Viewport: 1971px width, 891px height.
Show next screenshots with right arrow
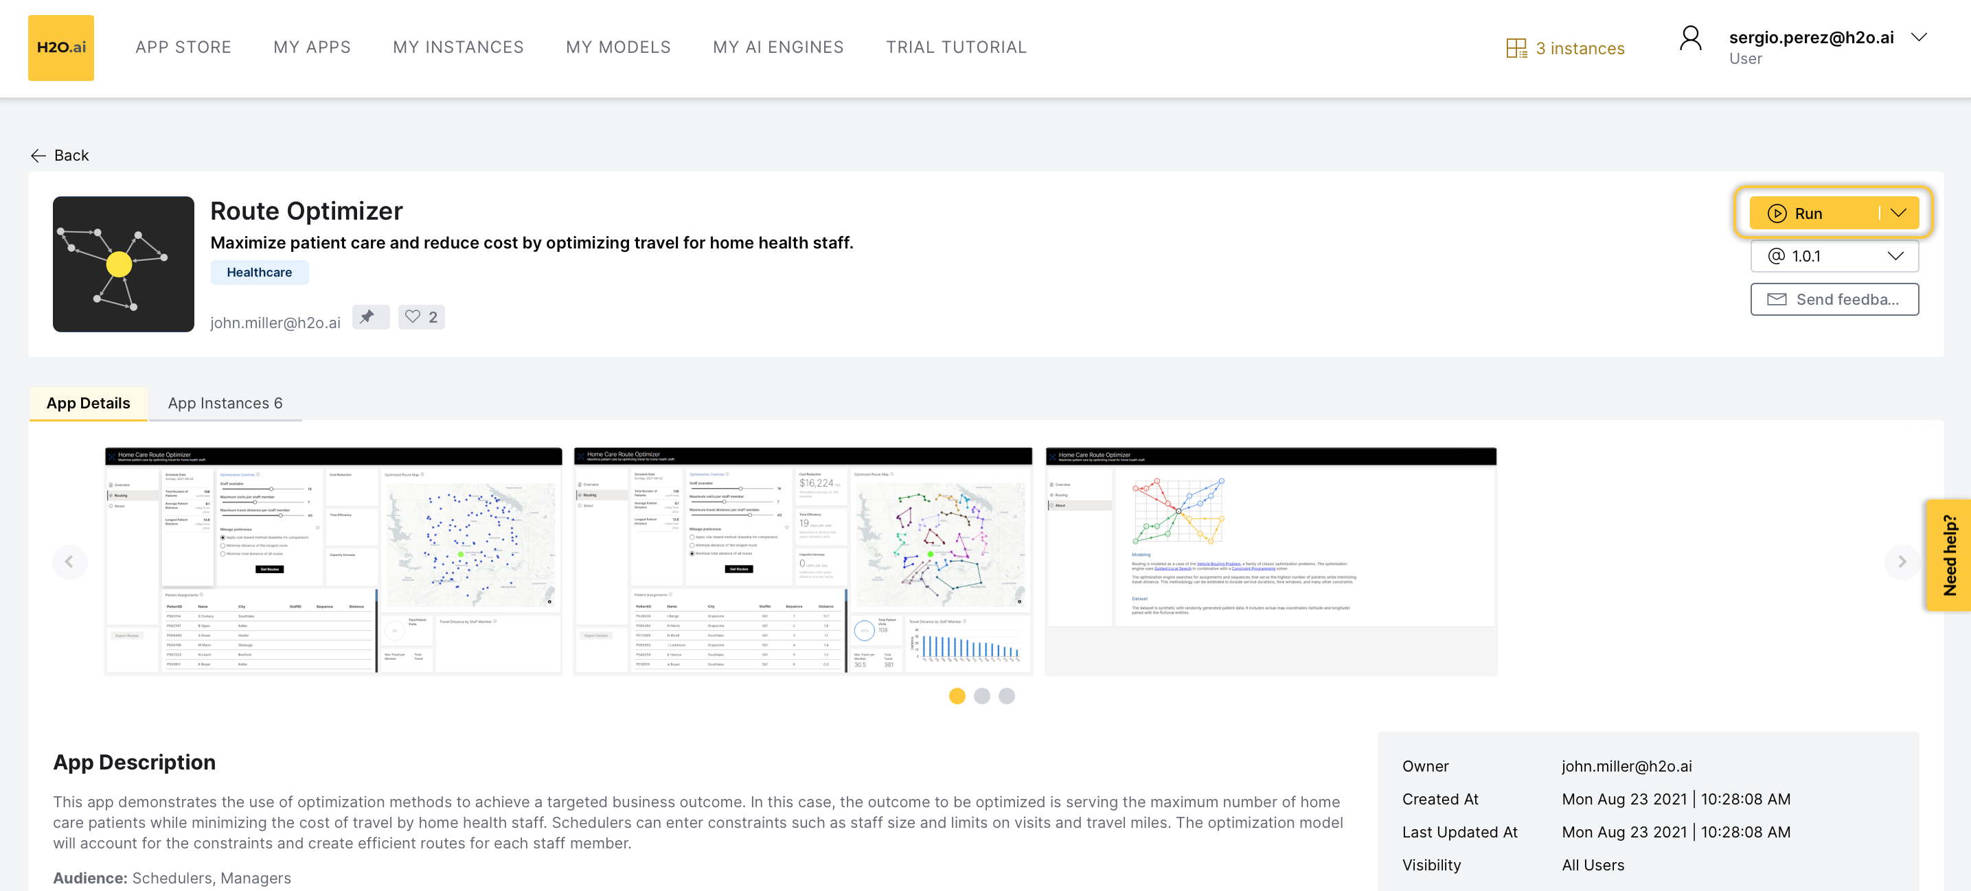click(1902, 562)
